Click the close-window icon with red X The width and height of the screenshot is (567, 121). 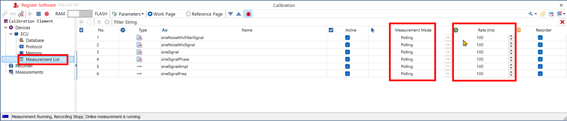[551, 14]
